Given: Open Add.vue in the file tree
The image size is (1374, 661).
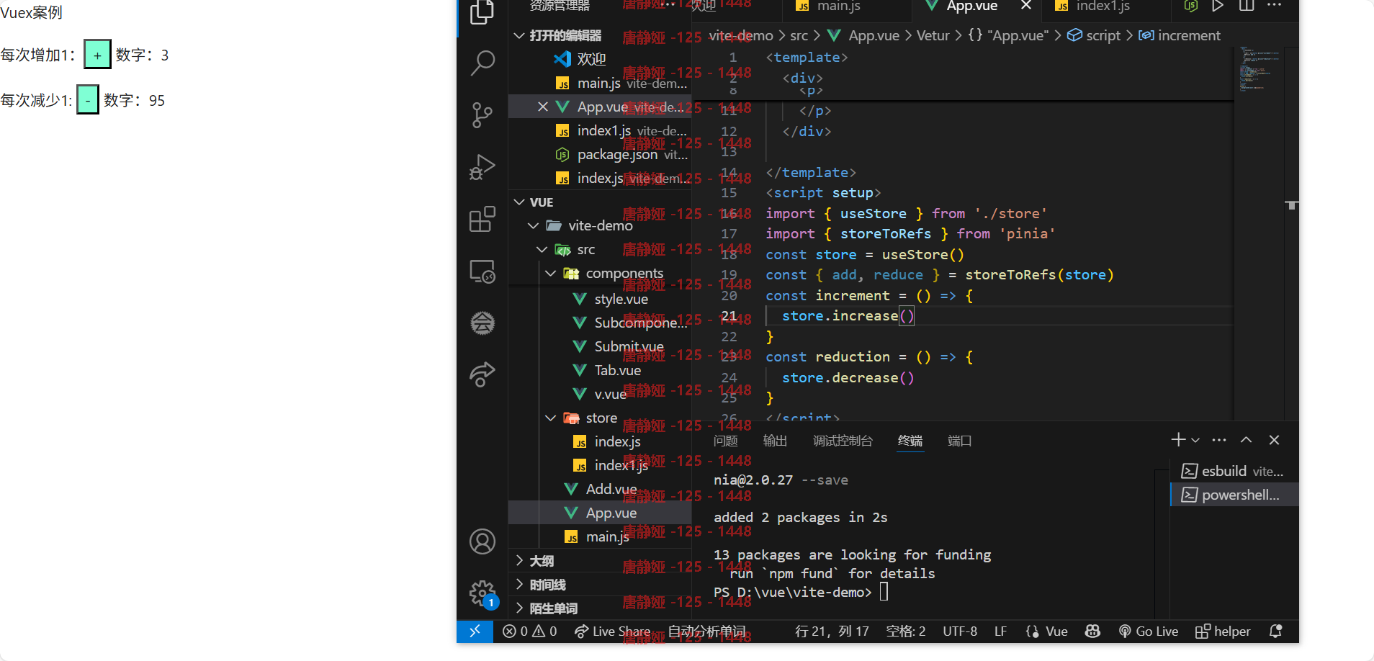Looking at the screenshot, I should coord(600,489).
